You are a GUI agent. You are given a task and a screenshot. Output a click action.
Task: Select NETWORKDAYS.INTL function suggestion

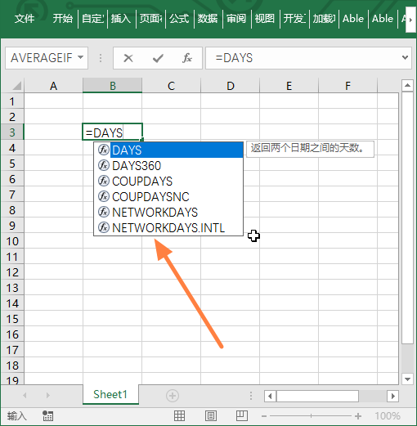click(168, 228)
